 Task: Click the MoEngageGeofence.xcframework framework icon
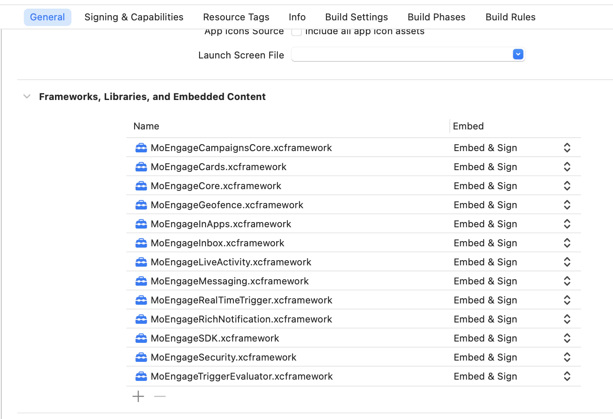[x=141, y=205]
